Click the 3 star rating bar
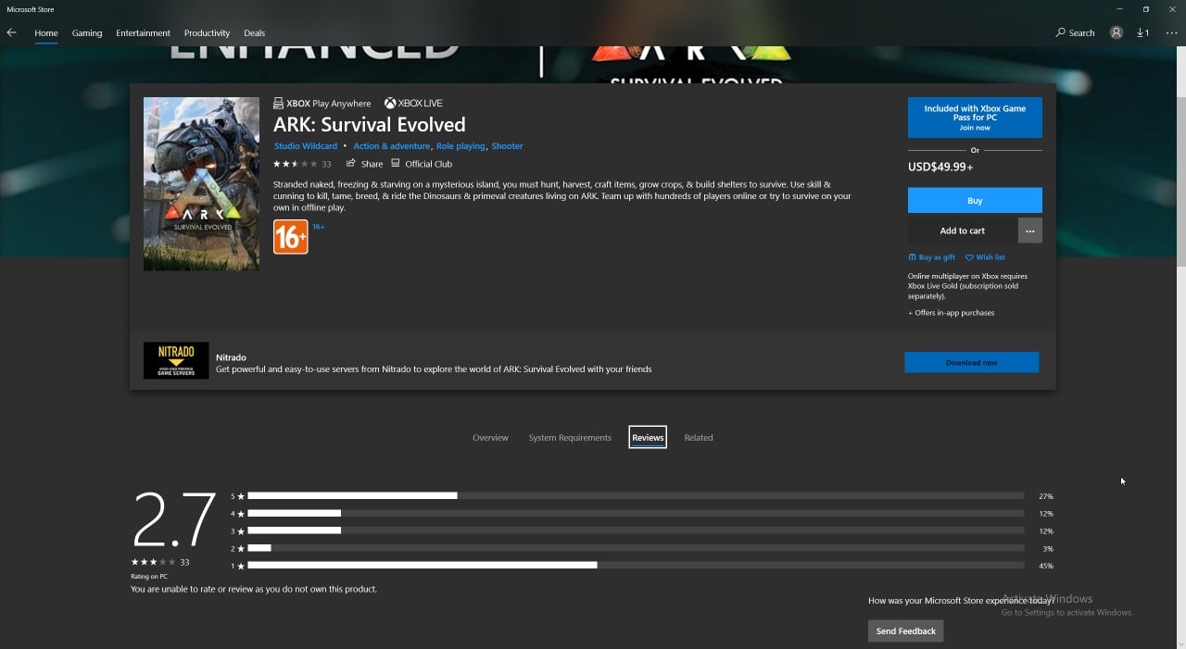This screenshot has width=1186, height=649. (x=635, y=530)
